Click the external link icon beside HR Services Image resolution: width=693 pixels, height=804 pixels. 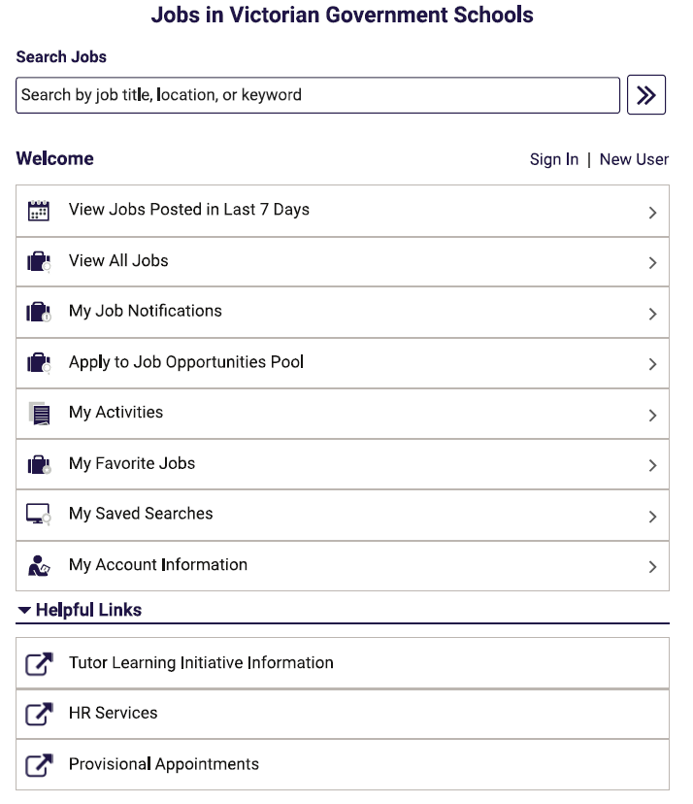click(39, 714)
